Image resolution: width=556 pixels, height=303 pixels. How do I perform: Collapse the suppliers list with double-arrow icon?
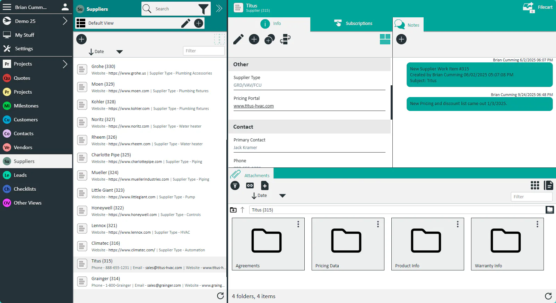pyautogui.click(x=219, y=9)
